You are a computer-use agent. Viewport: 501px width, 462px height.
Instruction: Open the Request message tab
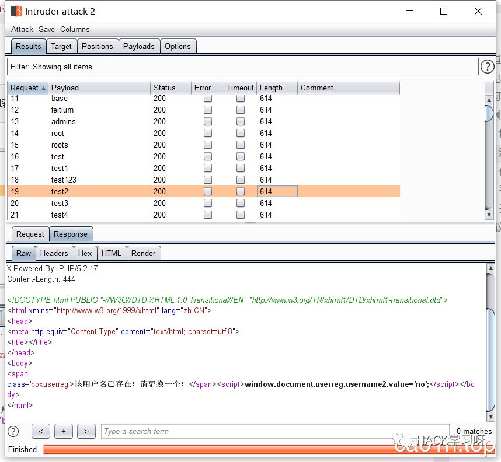[30, 235]
